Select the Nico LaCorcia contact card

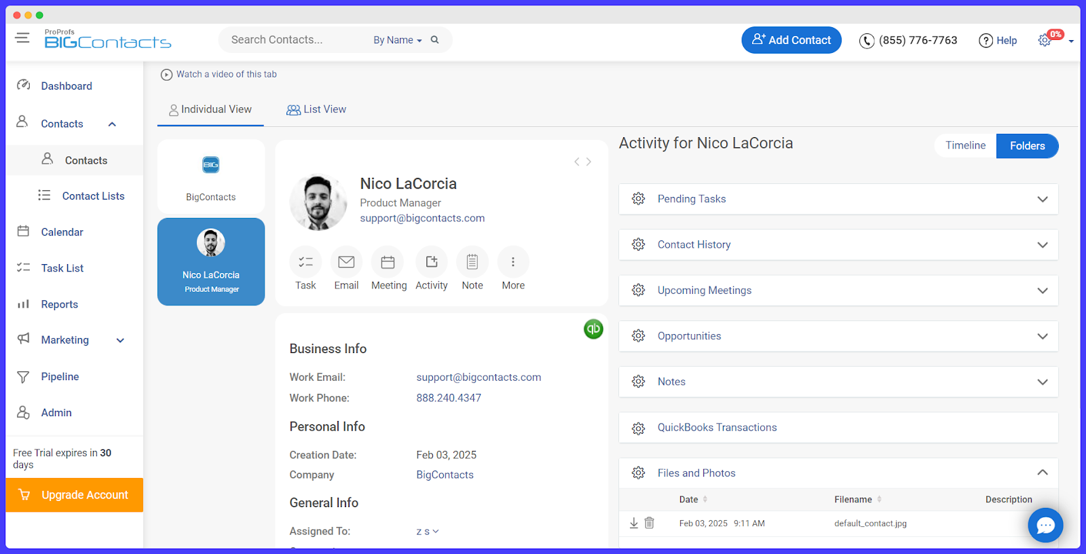point(211,262)
